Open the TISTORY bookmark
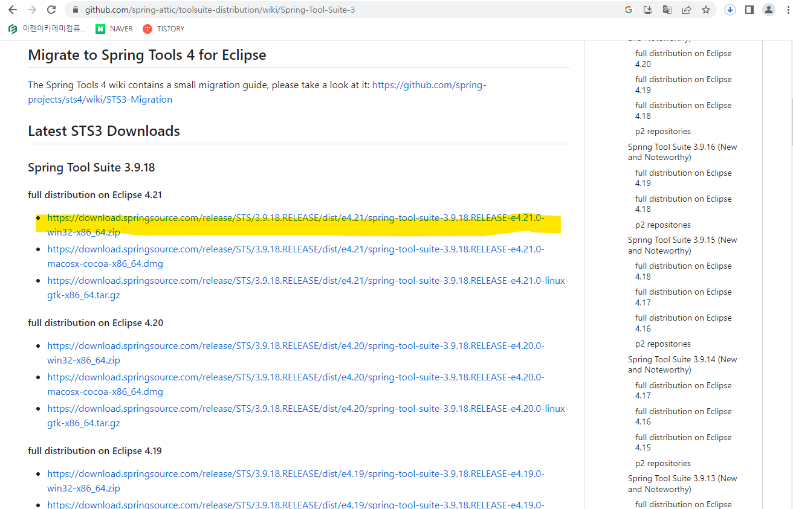 pos(164,28)
